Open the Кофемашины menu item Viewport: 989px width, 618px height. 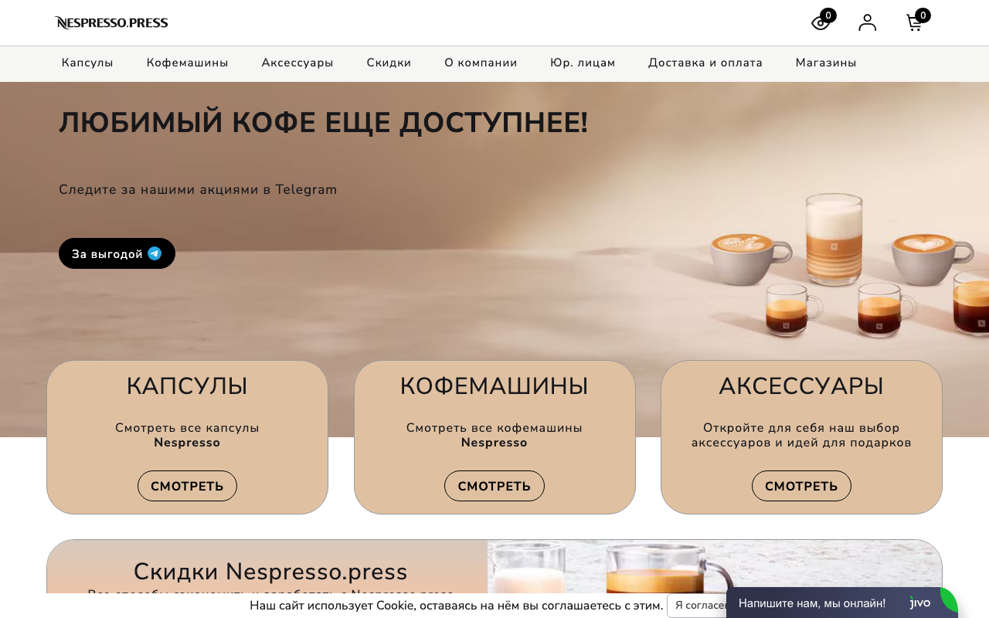tap(188, 63)
